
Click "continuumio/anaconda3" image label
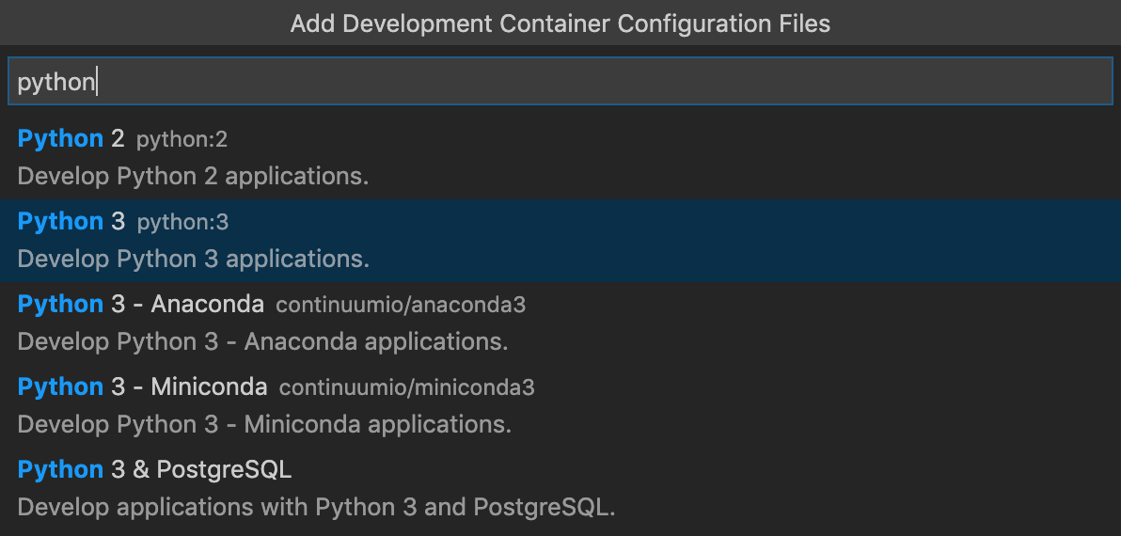pos(401,306)
